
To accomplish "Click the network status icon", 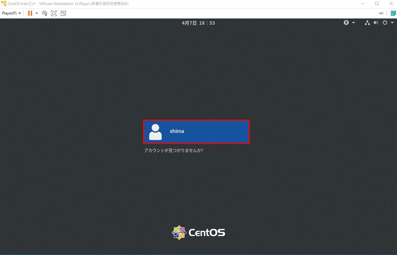I will click(x=367, y=23).
